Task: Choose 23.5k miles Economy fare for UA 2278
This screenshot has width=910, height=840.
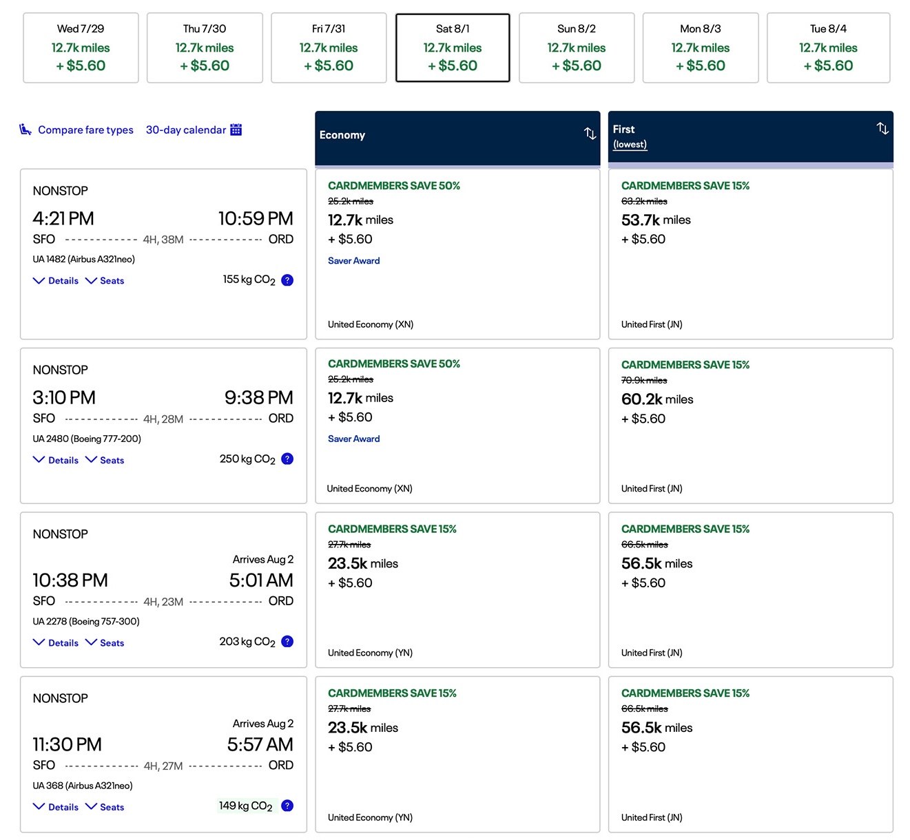Action: tap(457, 589)
